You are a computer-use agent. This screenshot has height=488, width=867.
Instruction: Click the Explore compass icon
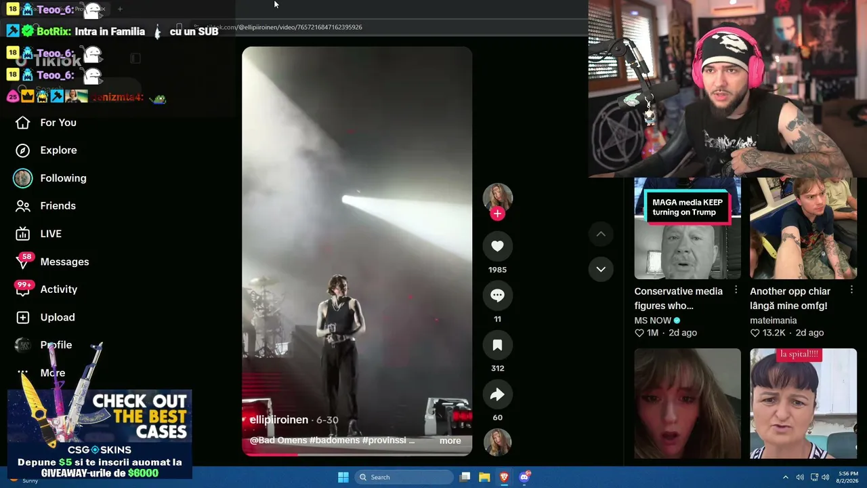click(22, 150)
